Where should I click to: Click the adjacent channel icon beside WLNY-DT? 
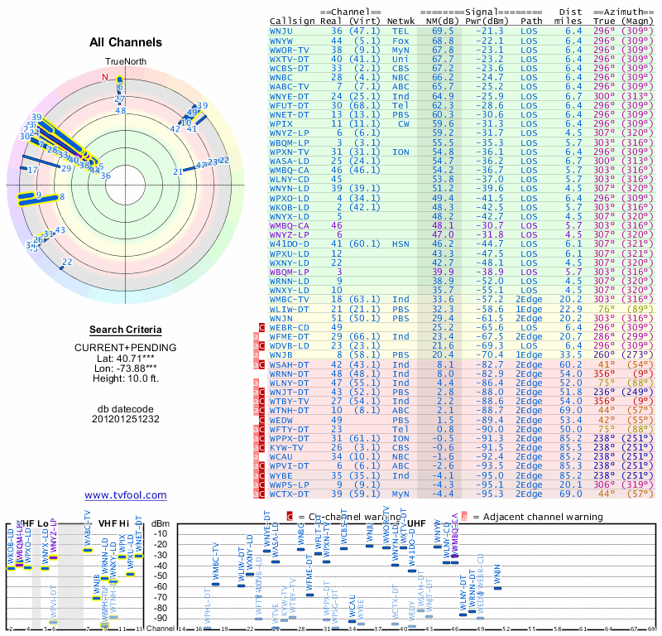tap(256, 383)
